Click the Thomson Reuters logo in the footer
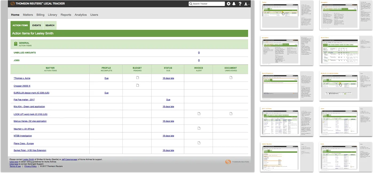 [x=237, y=162]
